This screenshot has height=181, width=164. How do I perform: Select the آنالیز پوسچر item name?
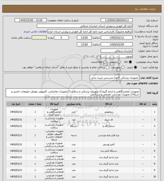pos(109,145)
